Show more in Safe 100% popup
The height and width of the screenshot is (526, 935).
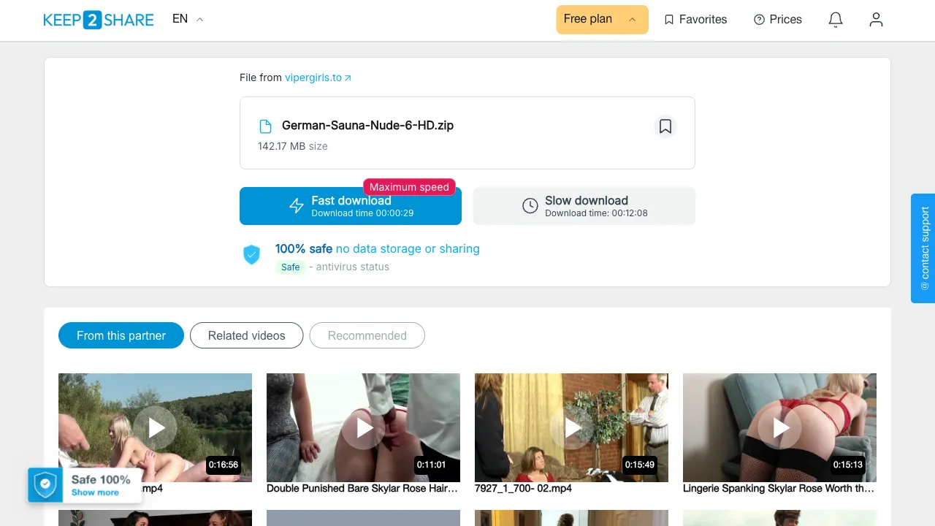[x=95, y=492]
